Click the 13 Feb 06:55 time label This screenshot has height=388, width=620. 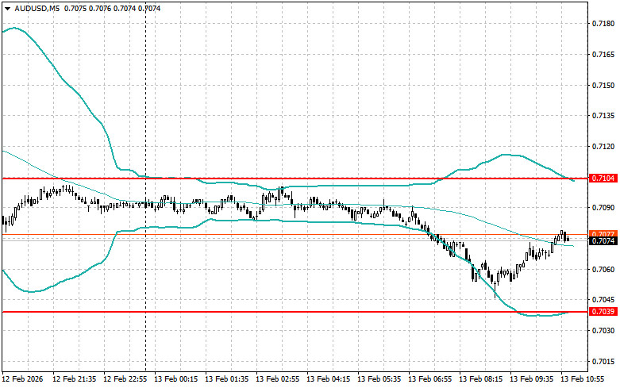429,379
